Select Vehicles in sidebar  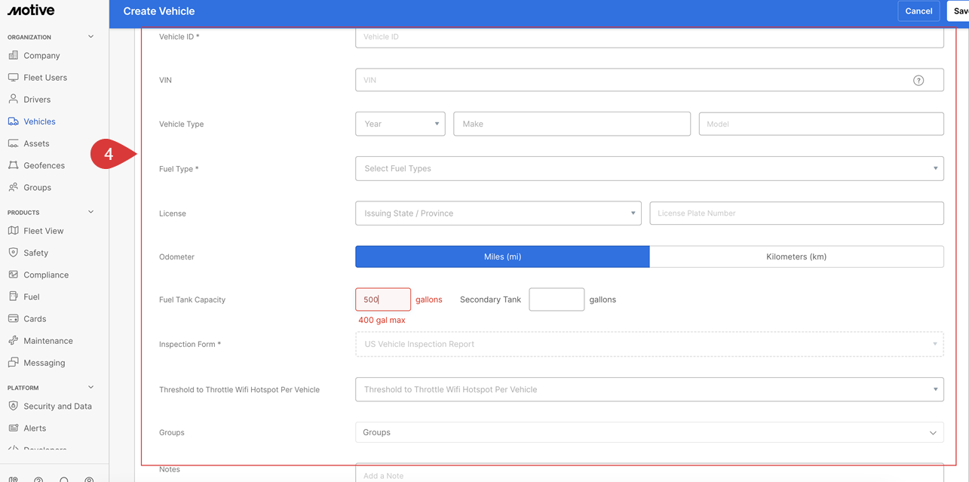point(39,121)
